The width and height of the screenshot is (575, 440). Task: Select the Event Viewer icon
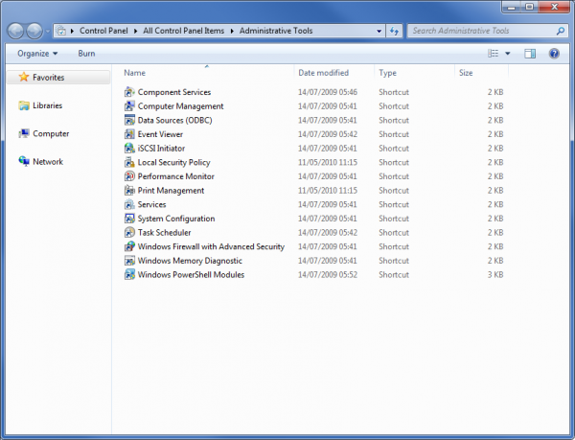(129, 134)
